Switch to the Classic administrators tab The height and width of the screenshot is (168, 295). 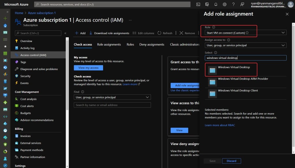tap(185, 45)
